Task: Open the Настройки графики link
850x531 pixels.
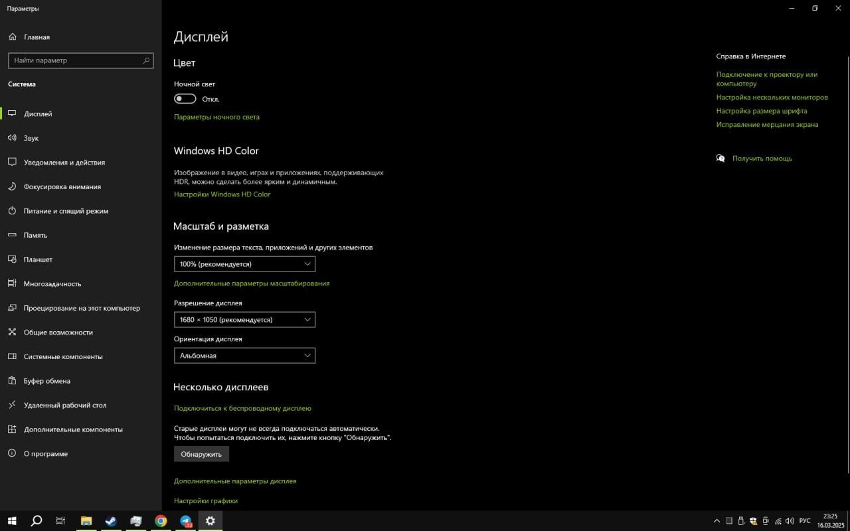Action: (x=206, y=501)
